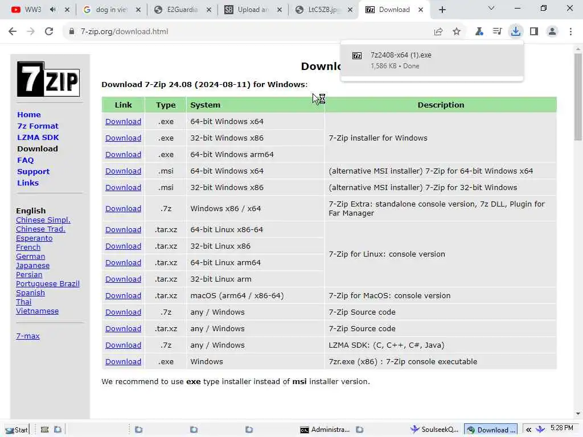Click the page vertical scrollbar thumb
Viewport: 583px width, 437px height.
(x=578, y=97)
